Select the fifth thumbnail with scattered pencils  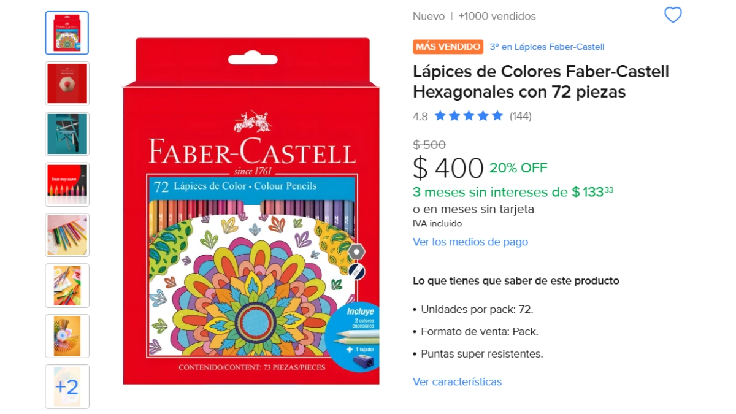(x=67, y=235)
